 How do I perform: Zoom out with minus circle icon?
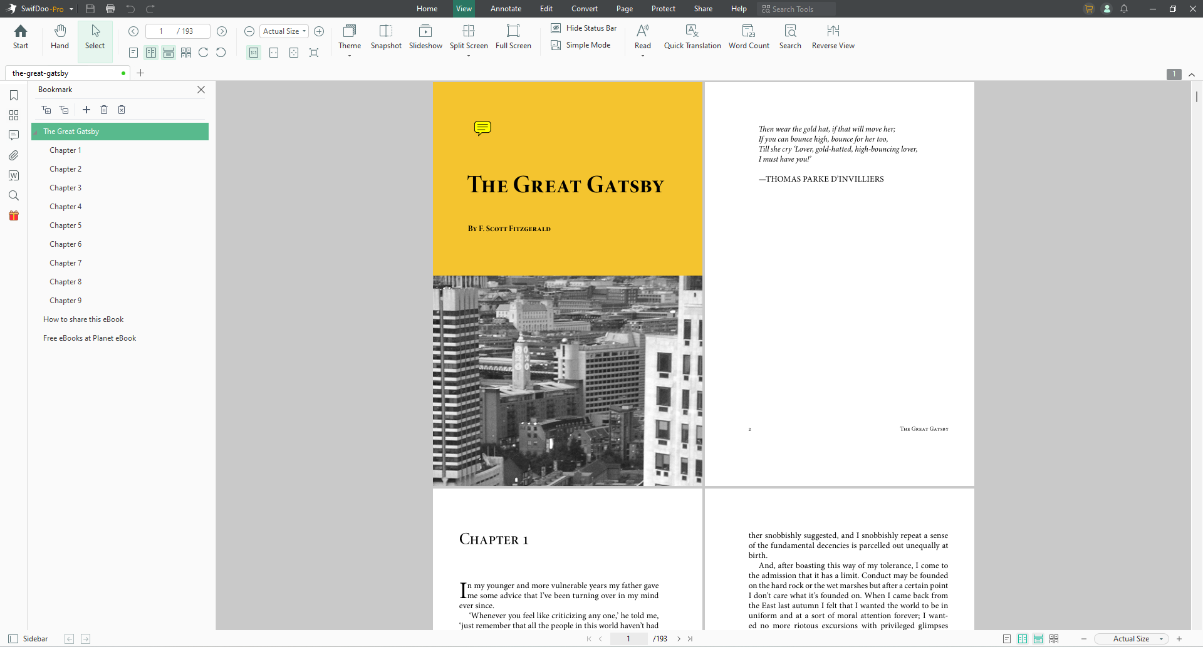[x=249, y=31]
